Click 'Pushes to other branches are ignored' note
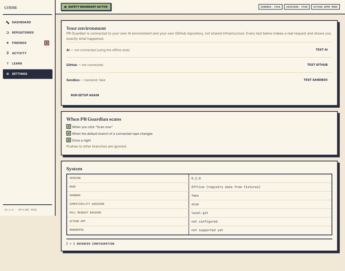Image resolution: width=345 pixels, height=271 pixels. point(96,147)
